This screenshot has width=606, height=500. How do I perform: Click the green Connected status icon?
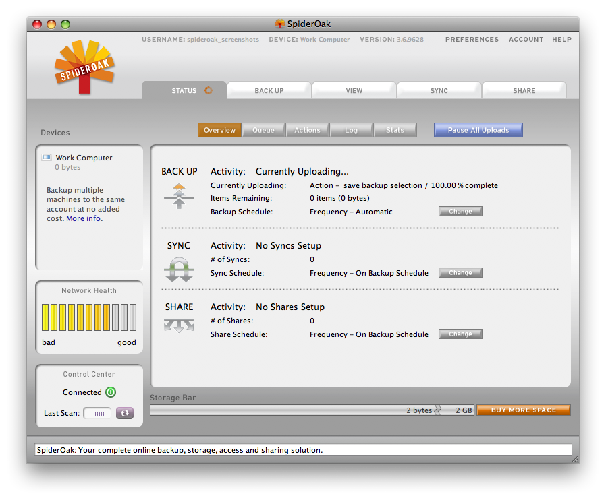[x=111, y=392]
